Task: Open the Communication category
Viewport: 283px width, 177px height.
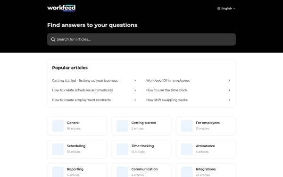Action: 141,170
